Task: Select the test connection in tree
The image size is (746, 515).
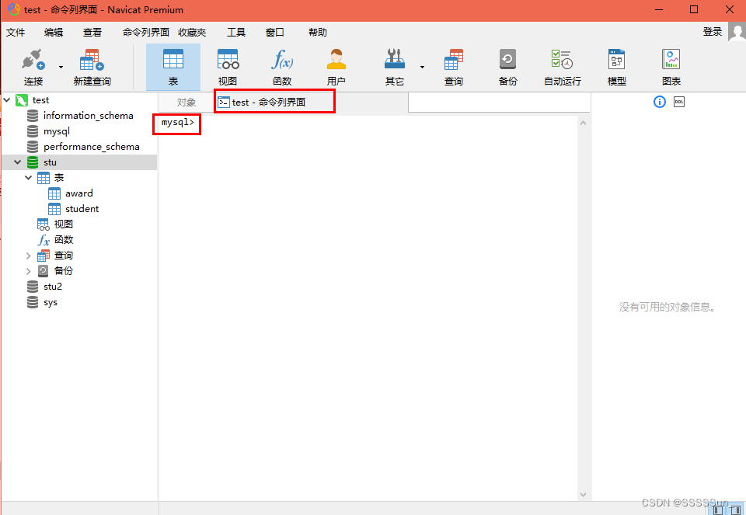Action: click(x=40, y=100)
